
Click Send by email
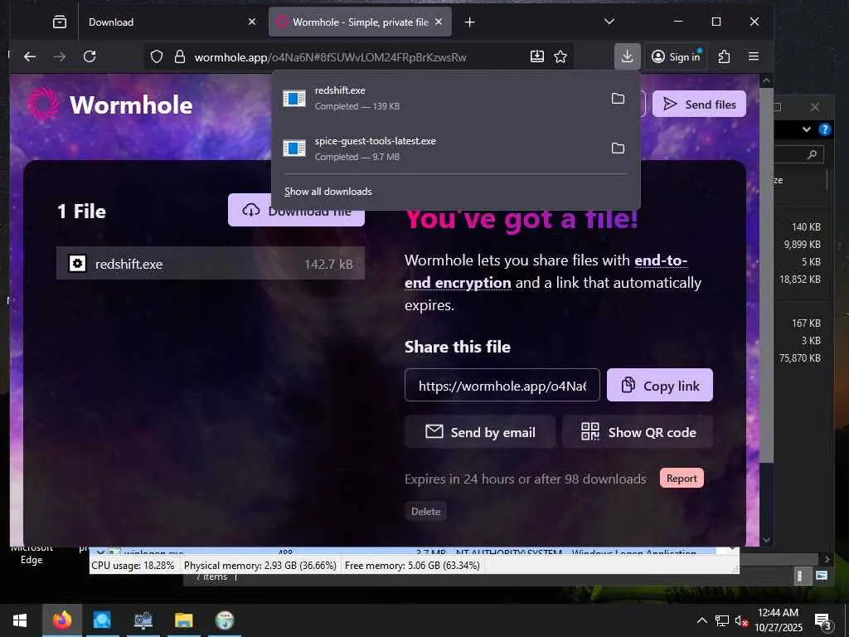[480, 431]
